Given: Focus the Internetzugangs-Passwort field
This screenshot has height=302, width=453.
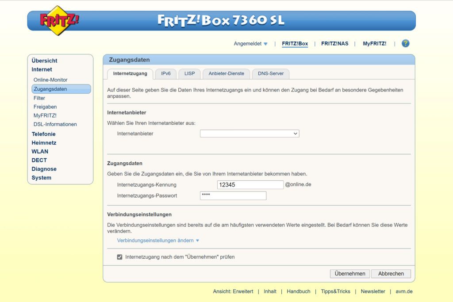Looking at the screenshot, I should pyautogui.click(x=233, y=195).
